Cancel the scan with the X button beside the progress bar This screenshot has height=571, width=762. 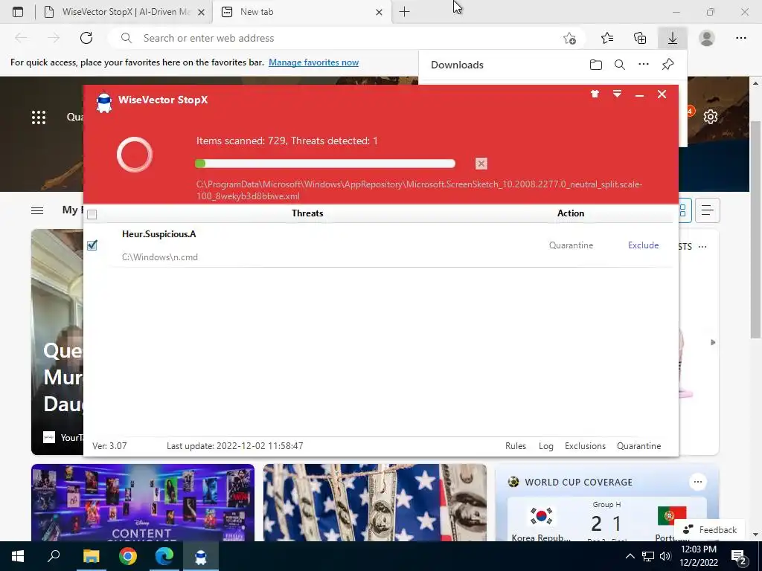(x=481, y=164)
